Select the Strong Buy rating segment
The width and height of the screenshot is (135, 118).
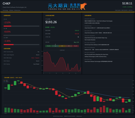pyautogui.click(x=49, y=46)
